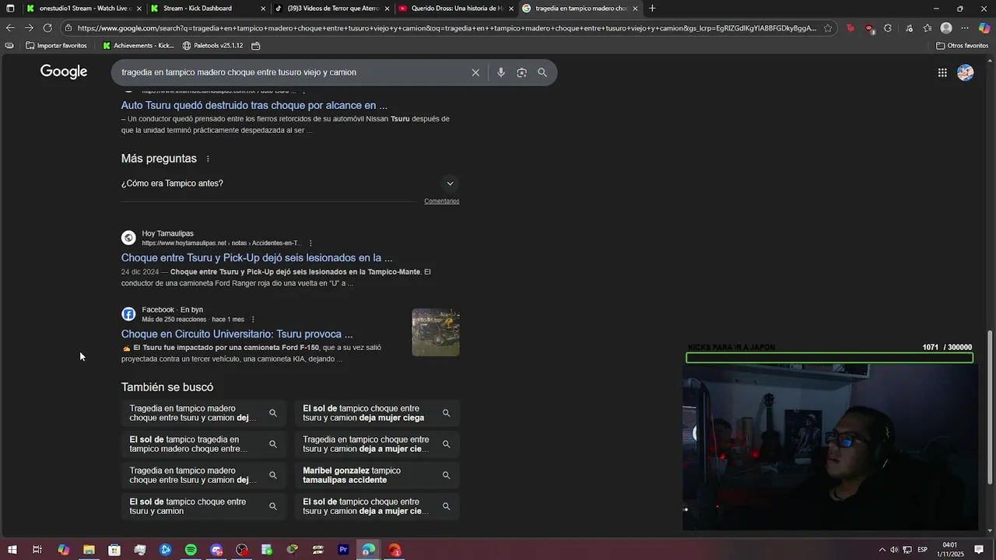Show hidden system tray icons

click(882, 550)
